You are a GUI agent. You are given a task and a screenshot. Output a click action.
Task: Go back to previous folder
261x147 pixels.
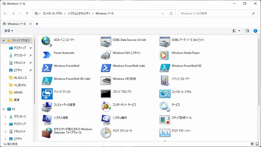(x=5, y=13)
